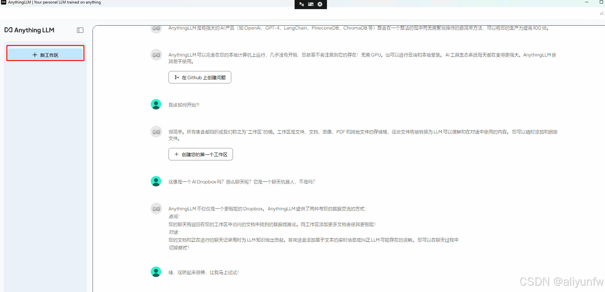Click the italic text 对话:
Screen dimensions: 605x292
click(x=174, y=232)
